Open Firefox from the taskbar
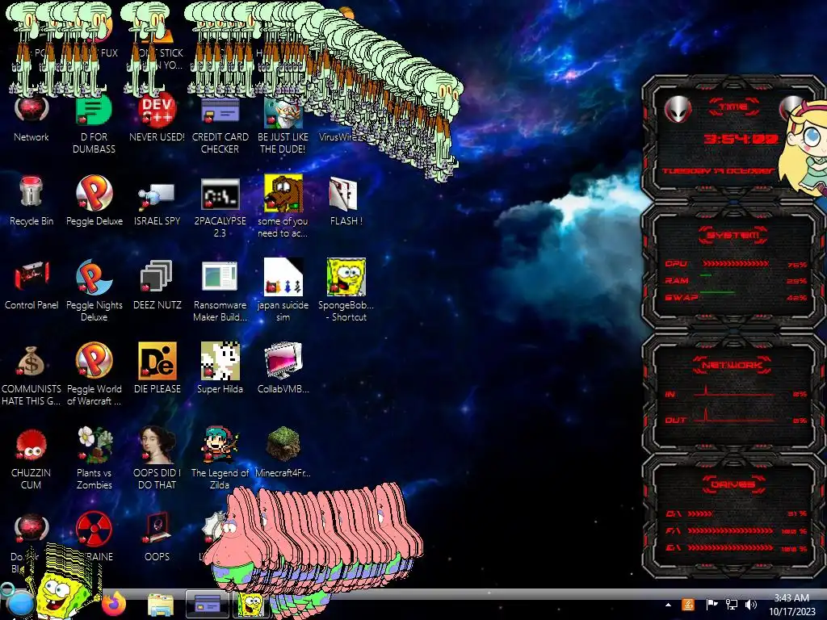This screenshot has height=620, width=827. (114, 604)
